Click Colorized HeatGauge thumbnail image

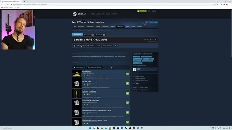[x=77, y=94]
